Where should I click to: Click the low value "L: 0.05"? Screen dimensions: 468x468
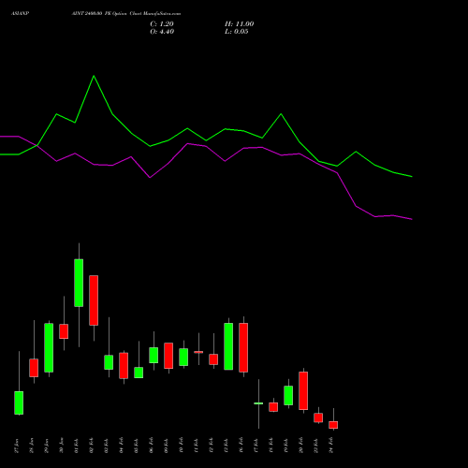[237, 32]
